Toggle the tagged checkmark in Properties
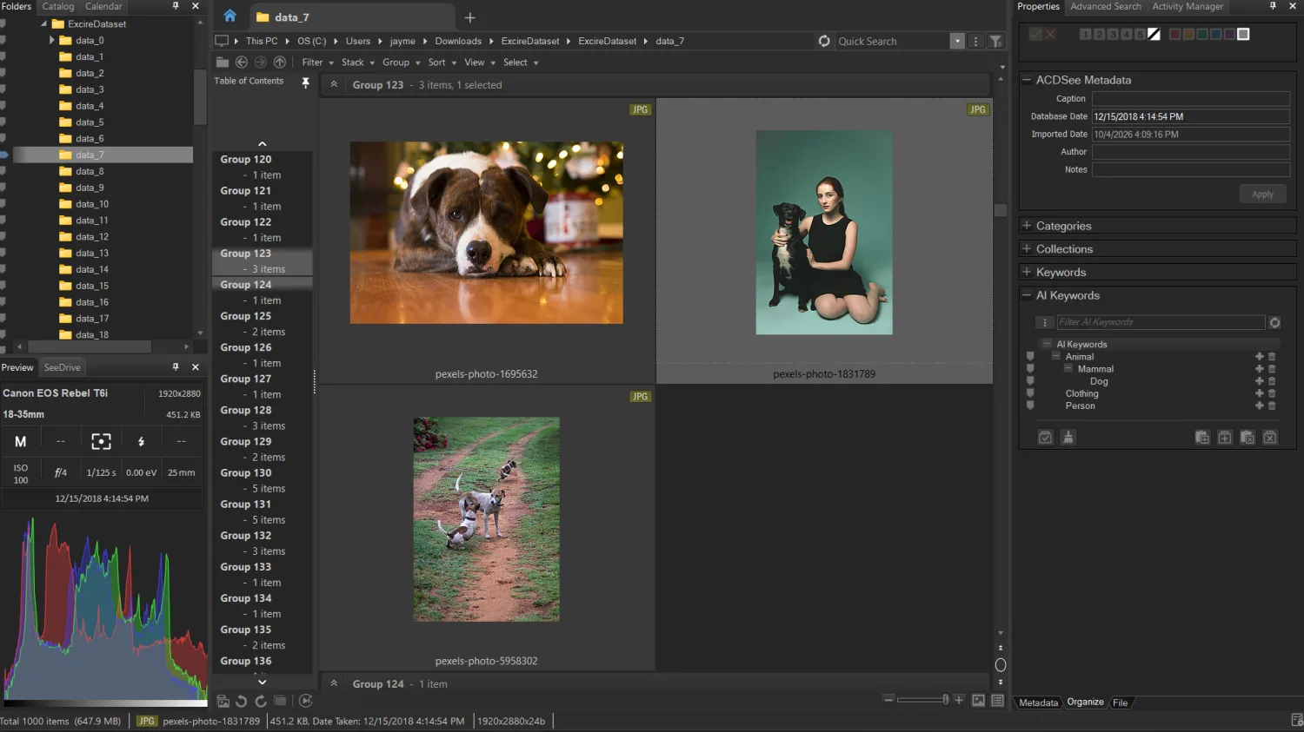The width and height of the screenshot is (1304, 732). pos(1035,34)
